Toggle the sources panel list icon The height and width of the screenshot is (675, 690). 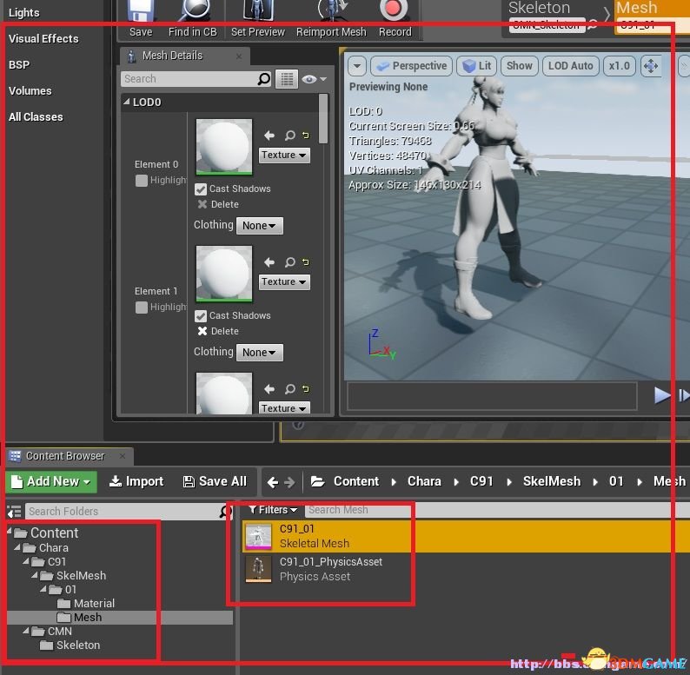tap(14, 512)
